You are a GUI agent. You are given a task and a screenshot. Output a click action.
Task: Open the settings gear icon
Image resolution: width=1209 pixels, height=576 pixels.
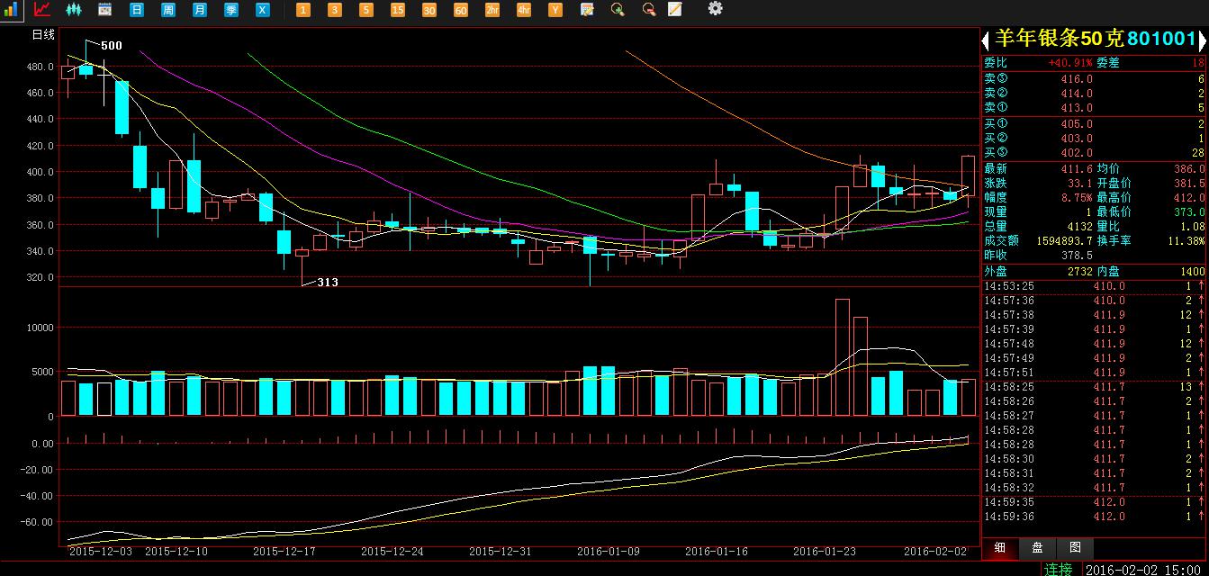pos(716,8)
